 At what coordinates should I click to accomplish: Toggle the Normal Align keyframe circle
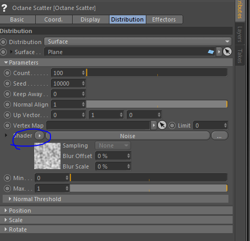[x=7, y=104]
